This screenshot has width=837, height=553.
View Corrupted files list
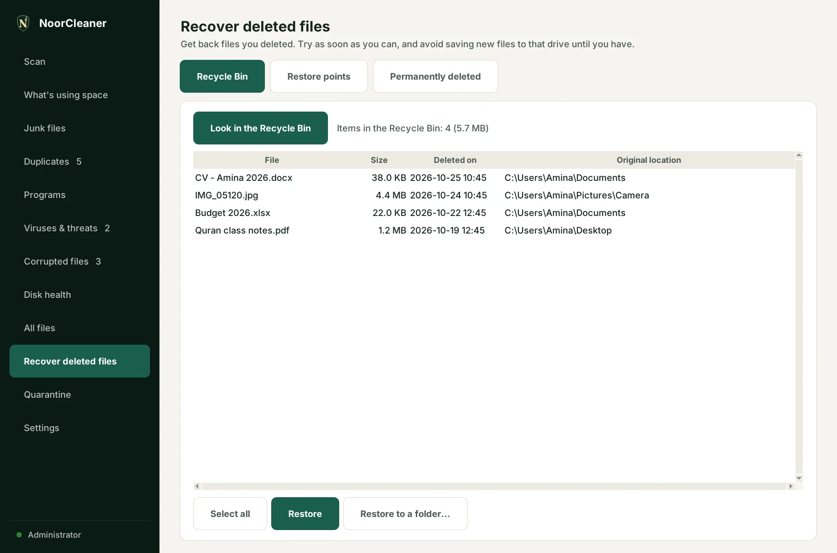click(80, 261)
